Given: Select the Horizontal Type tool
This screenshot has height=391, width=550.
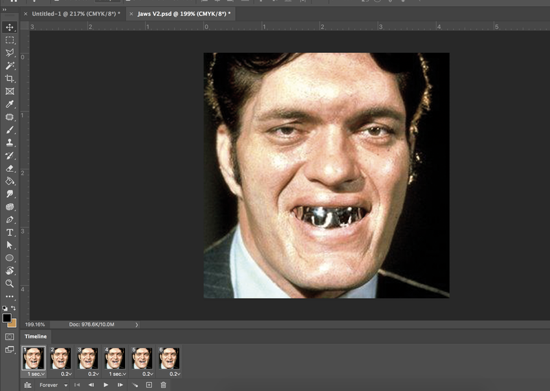Looking at the screenshot, I should tap(10, 232).
